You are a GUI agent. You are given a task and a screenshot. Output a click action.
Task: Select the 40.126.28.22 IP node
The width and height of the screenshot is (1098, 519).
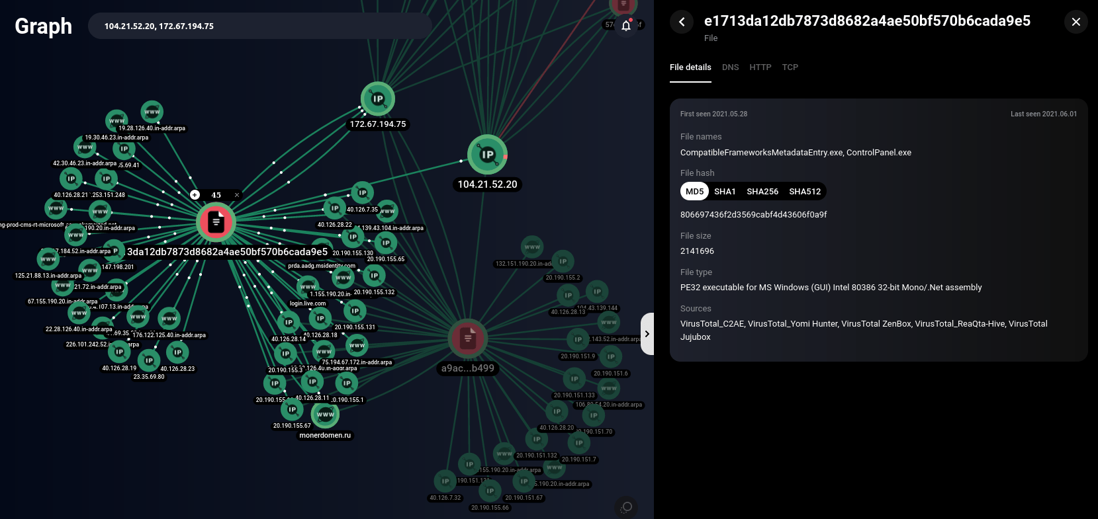[x=335, y=208]
